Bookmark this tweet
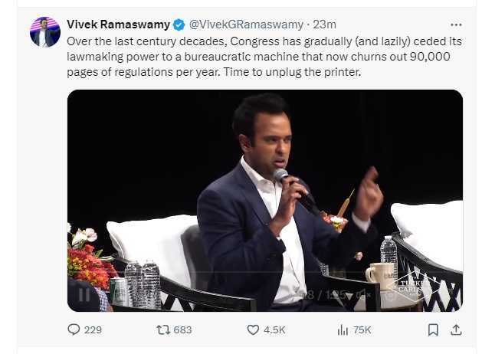Viewport: 482px width, 354px height. click(433, 329)
